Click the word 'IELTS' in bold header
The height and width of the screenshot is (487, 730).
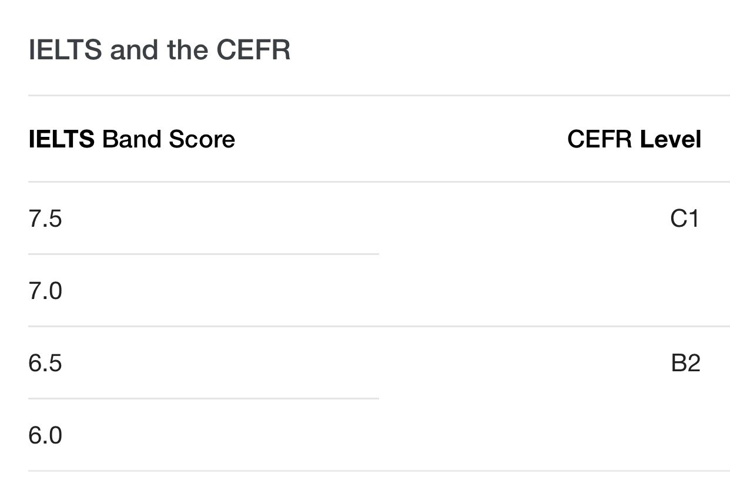click(62, 139)
